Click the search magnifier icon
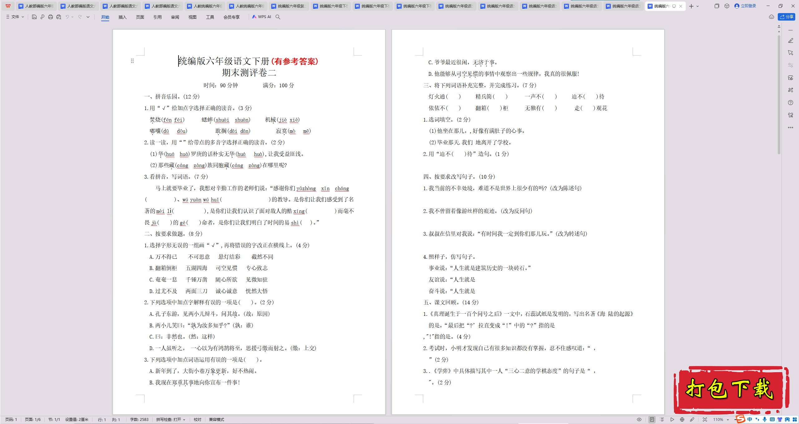The width and height of the screenshot is (799, 424). [278, 17]
